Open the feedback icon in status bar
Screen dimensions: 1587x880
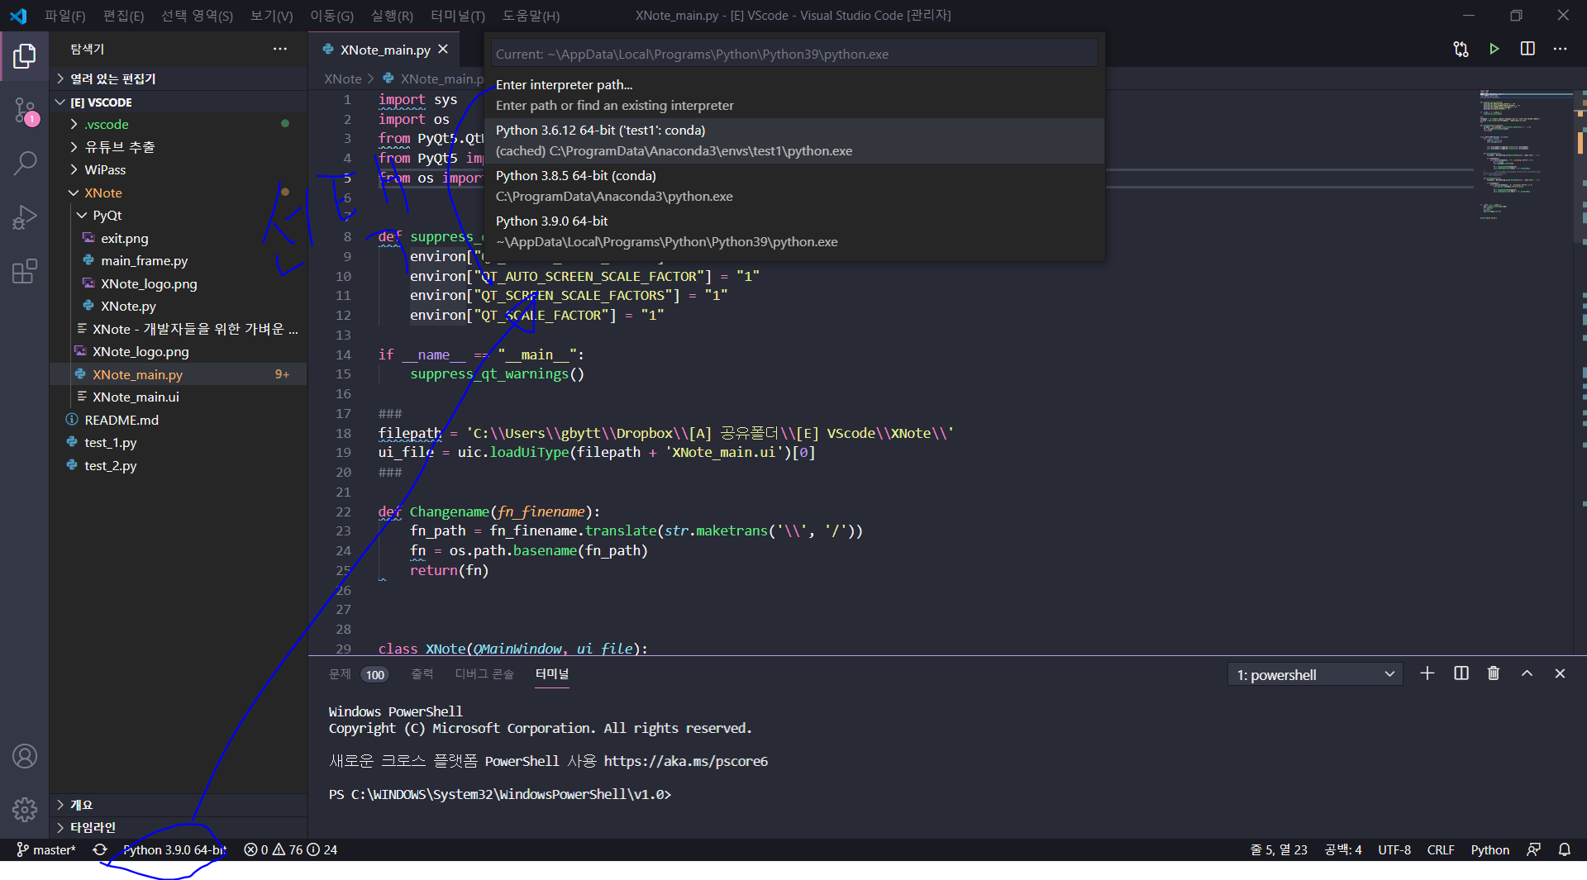pos(1533,849)
